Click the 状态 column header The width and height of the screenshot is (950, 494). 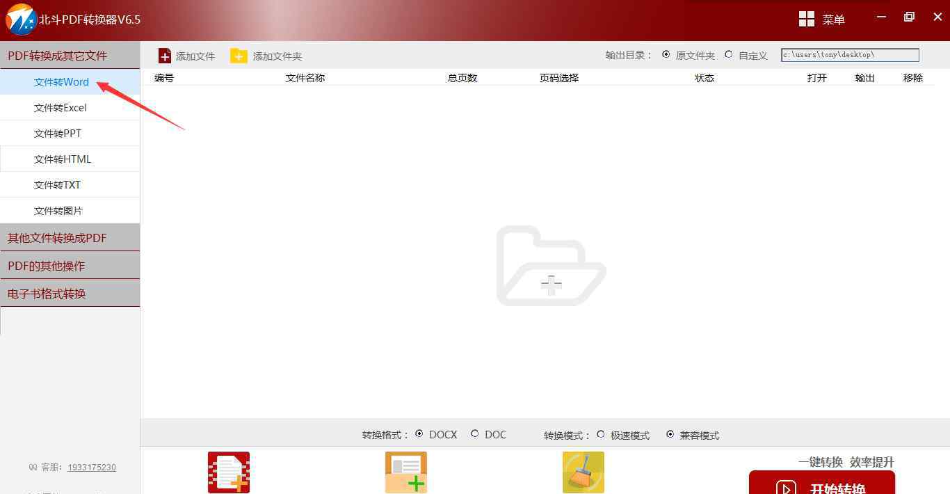click(x=705, y=78)
